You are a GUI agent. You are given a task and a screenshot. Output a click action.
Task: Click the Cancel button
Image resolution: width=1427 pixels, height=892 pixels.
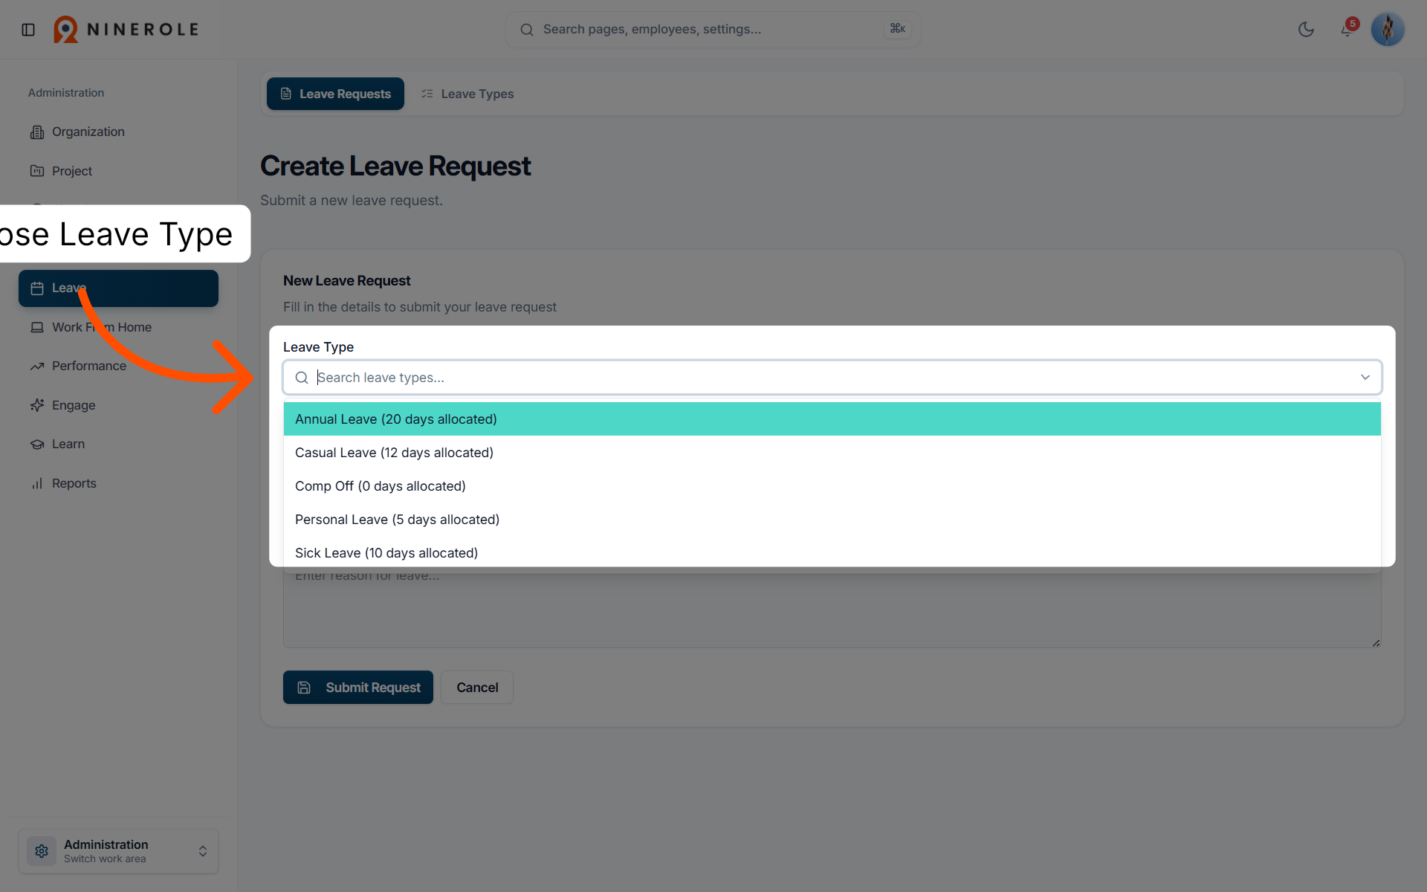(x=477, y=688)
